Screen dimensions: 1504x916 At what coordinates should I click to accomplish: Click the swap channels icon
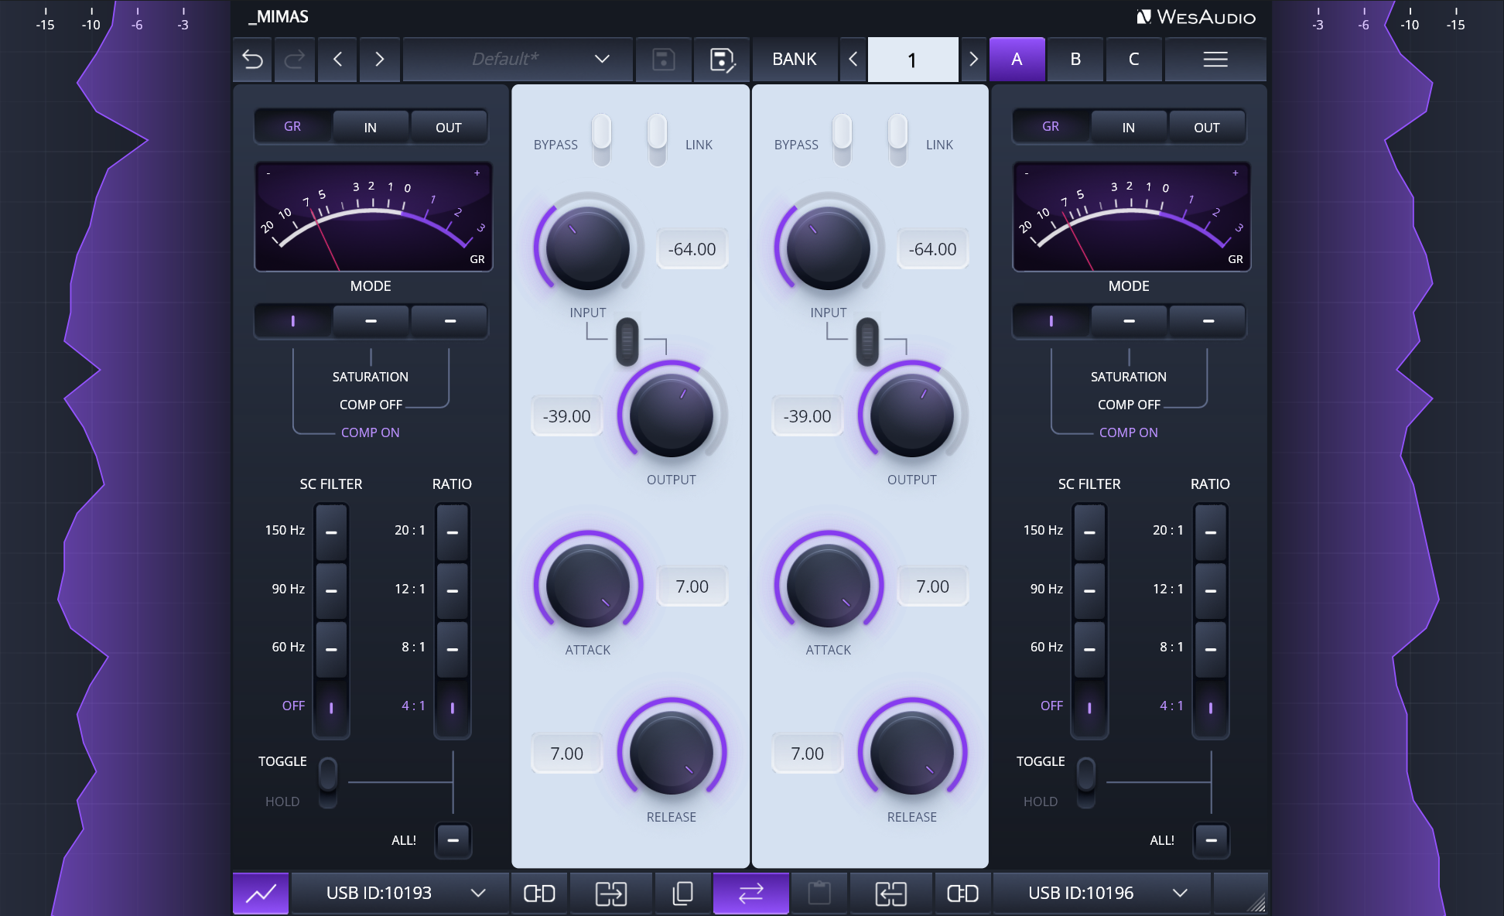point(751,894)
